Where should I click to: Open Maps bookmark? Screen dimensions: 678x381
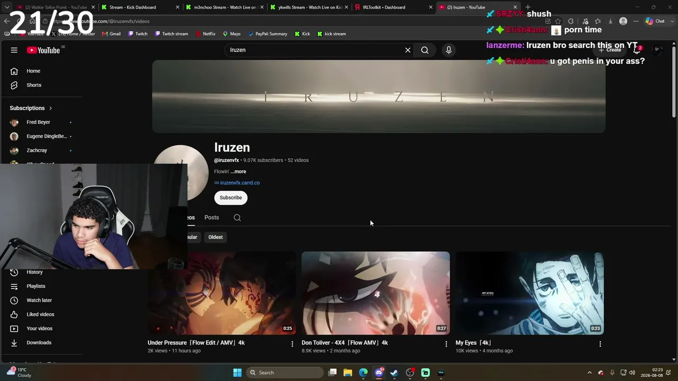(x=231, y=34)
